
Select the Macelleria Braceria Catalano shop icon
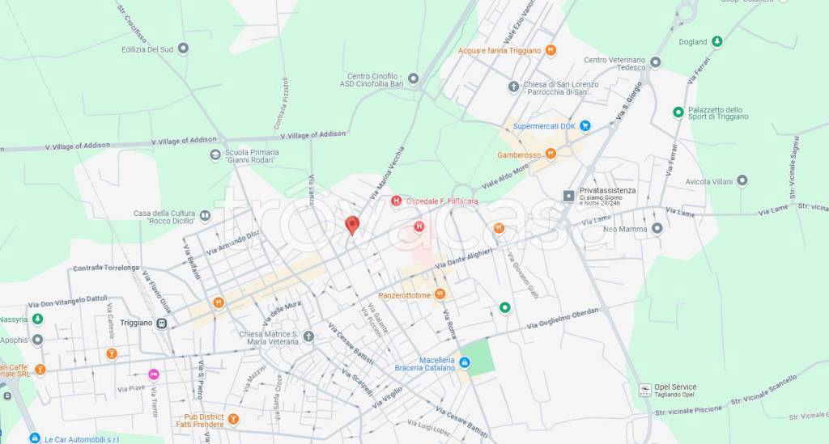(x=464, y=362)
